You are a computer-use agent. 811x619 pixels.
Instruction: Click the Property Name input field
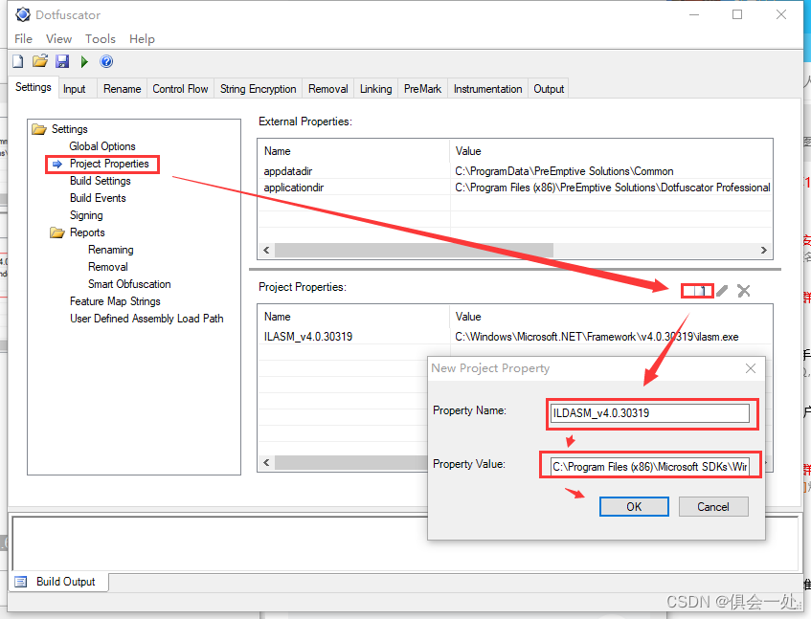coord(650,413)
